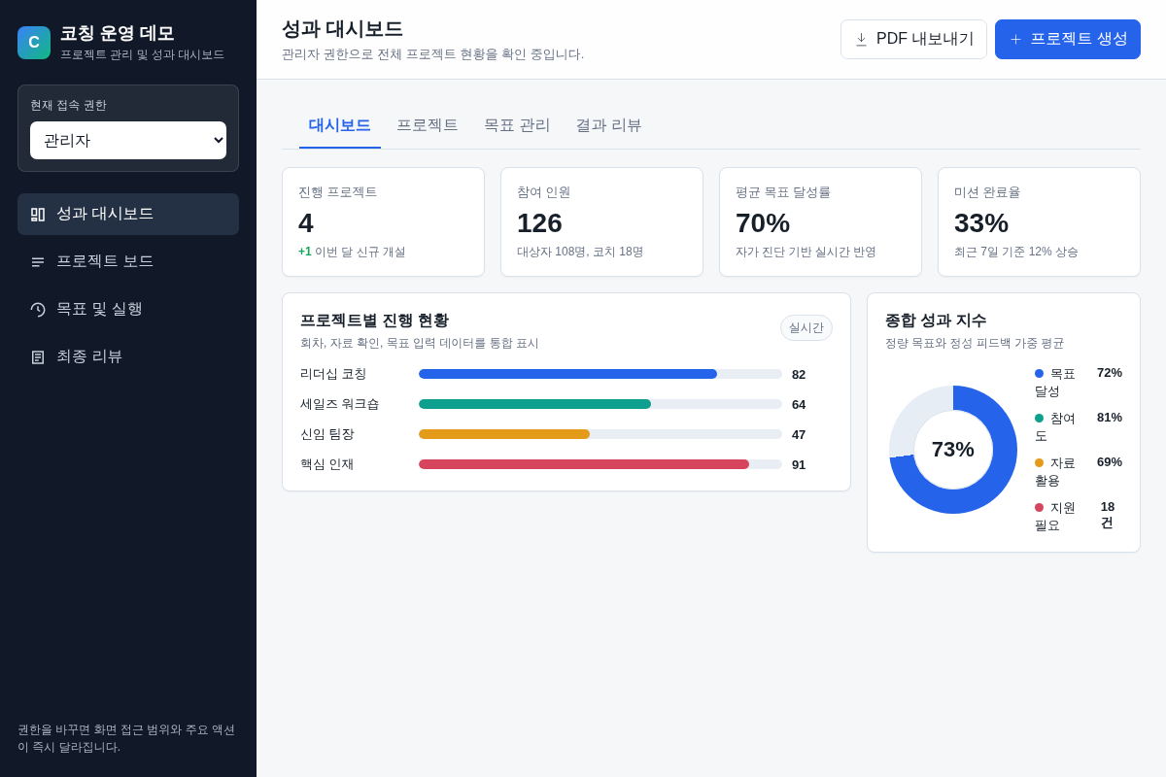Switch to the 대시보드 tab
The image size is (1166, 777).
340,125
